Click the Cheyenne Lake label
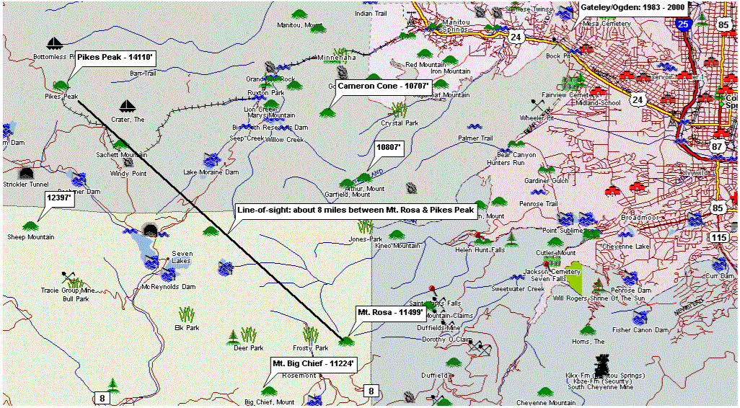 tap(626, 247)
